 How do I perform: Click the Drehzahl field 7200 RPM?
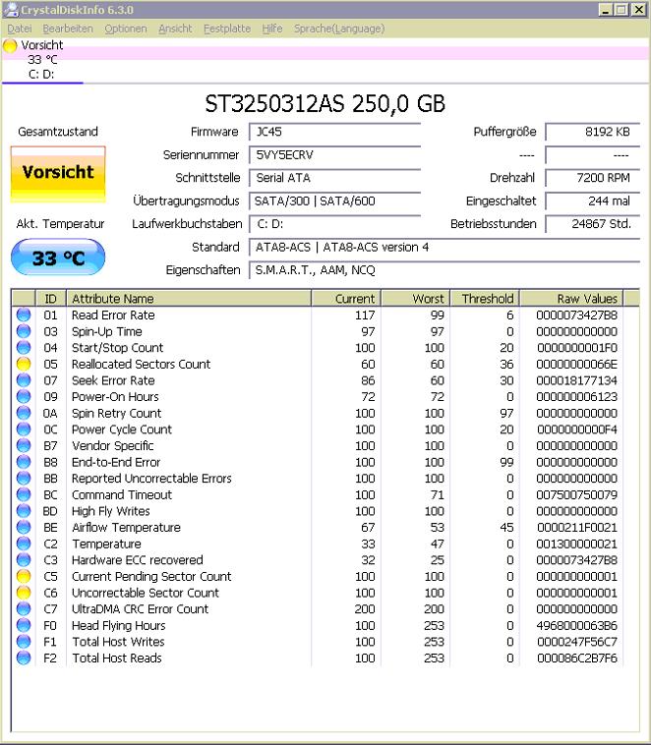[593, 178]
